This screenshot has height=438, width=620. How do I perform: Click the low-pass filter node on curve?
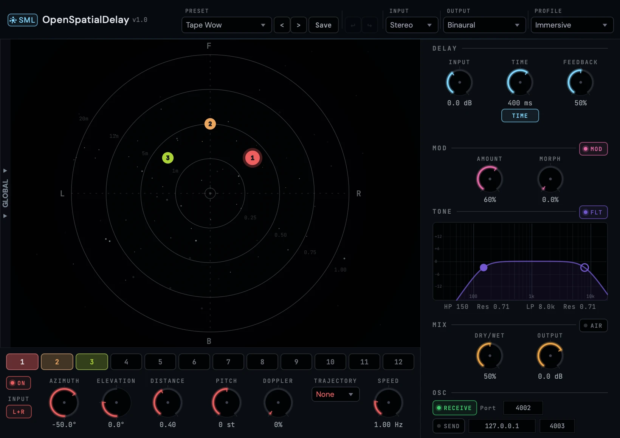tap(584, 268)
